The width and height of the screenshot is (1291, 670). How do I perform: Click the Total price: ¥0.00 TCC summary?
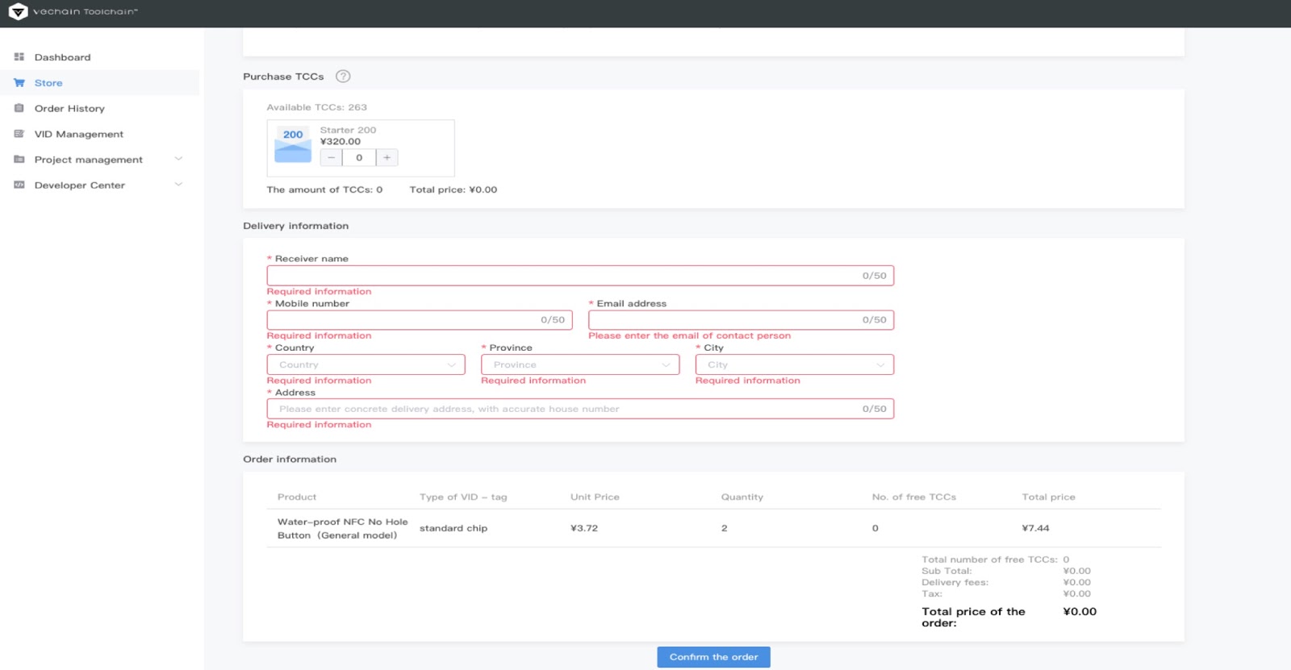point(453,190)
